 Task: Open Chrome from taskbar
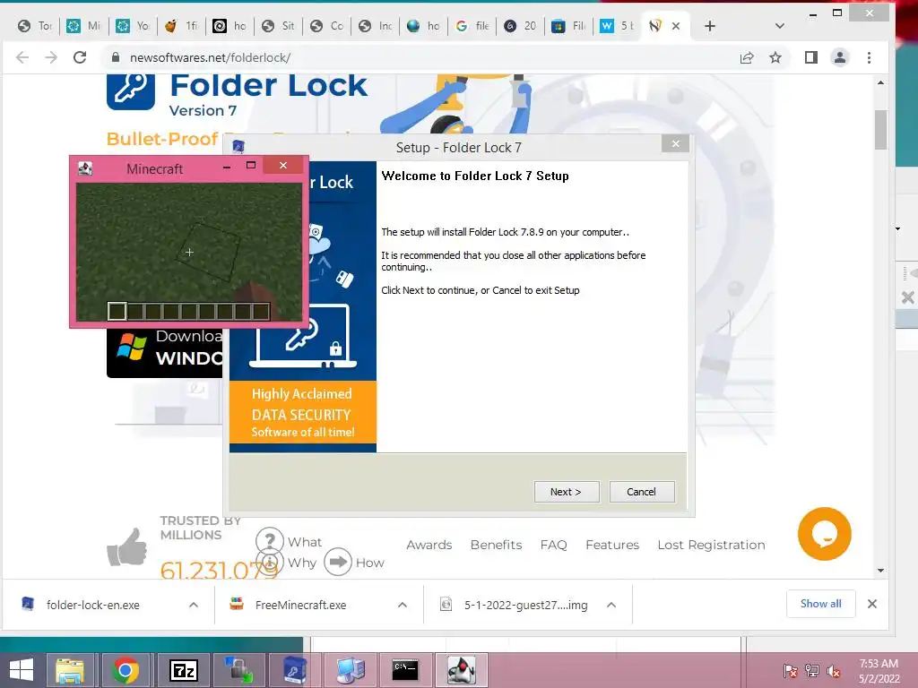pos(126,670)
